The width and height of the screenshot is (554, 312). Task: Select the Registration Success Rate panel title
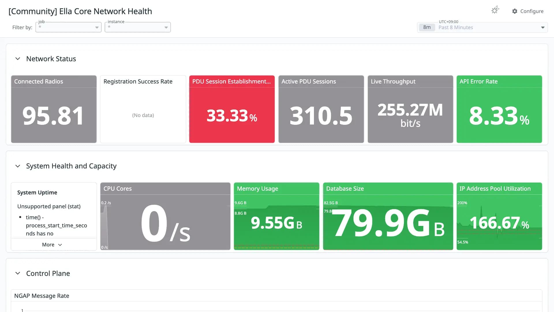pos(138,81)
